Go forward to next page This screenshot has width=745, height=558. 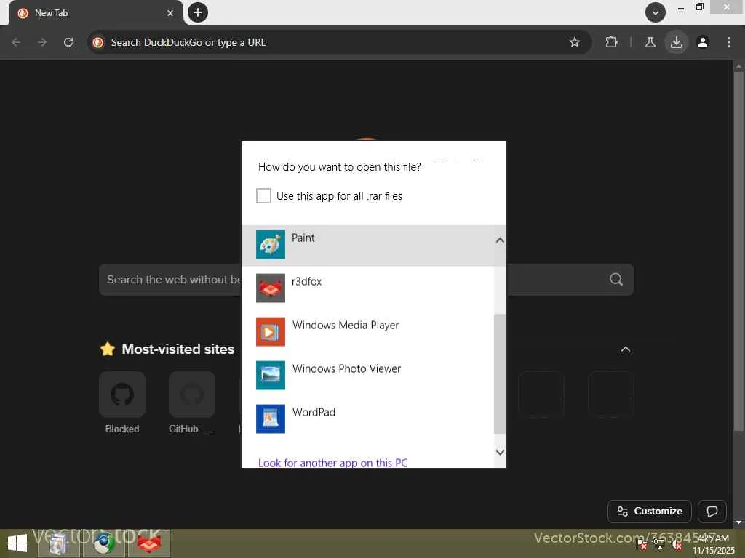pos(42,42)
